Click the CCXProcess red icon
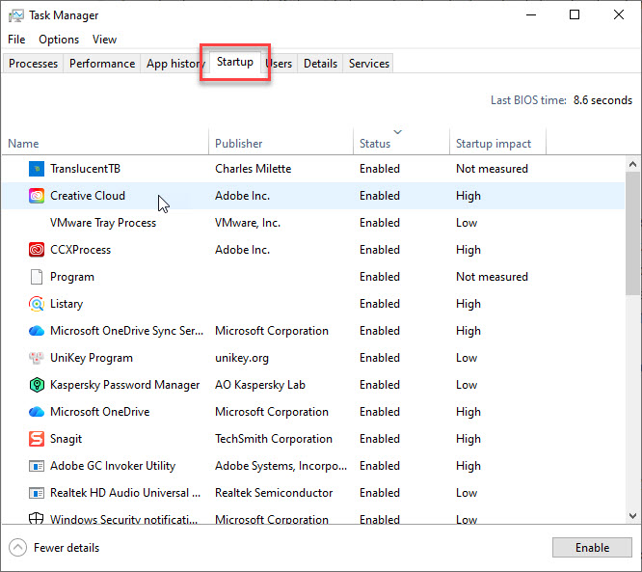The height and width of the screenshot is (572, 642). 37,250
